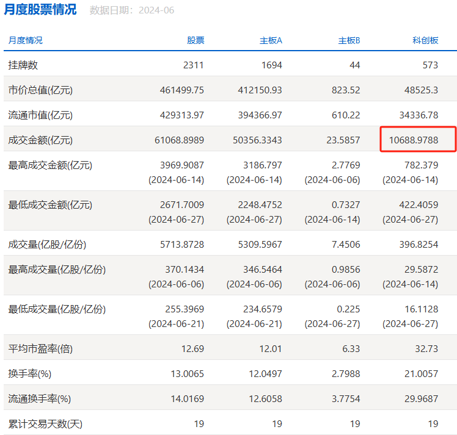Click the 成交金额(亿元) row label
457x435 pixels.
pyautogui.click(x=40, y=140)
